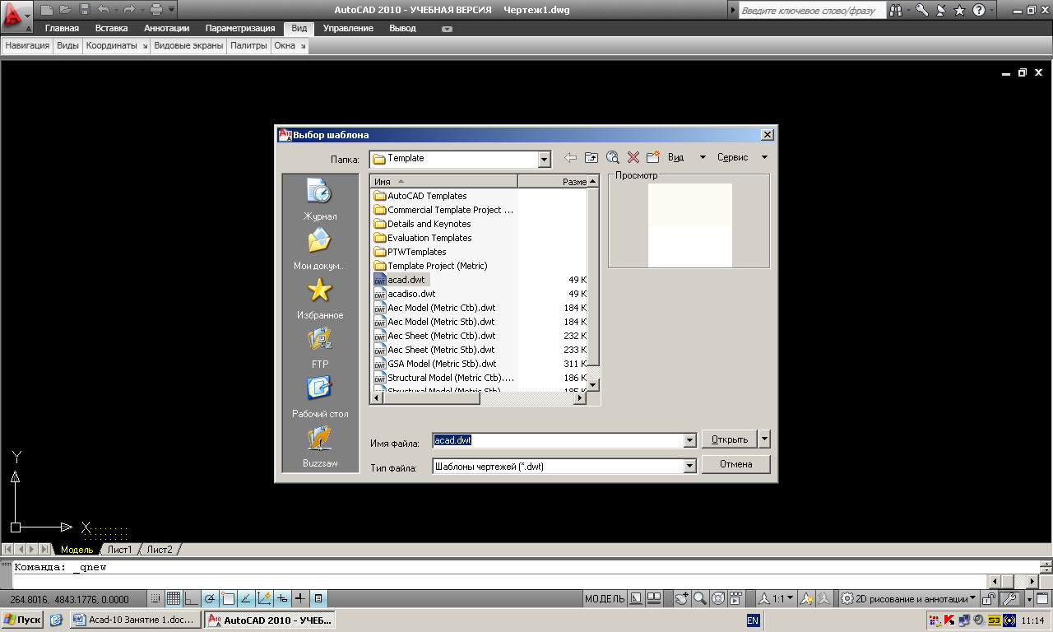Toggle Grid display in status bar
The image size is (1053, 632).
point(174,598)
